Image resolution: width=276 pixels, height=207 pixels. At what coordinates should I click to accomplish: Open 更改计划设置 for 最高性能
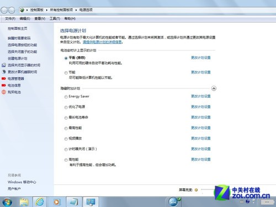click(x=201, y=128)
